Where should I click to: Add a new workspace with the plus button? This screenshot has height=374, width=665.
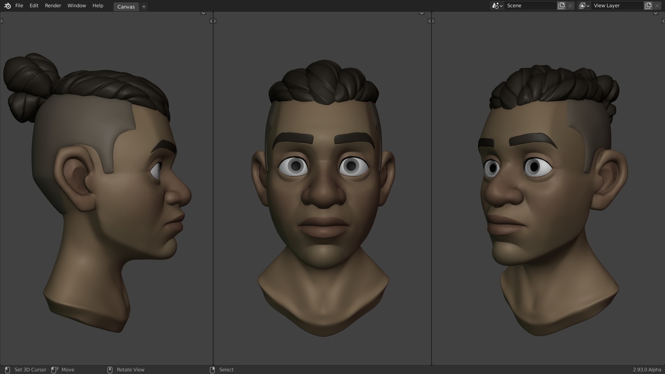(x=143, y=6)
